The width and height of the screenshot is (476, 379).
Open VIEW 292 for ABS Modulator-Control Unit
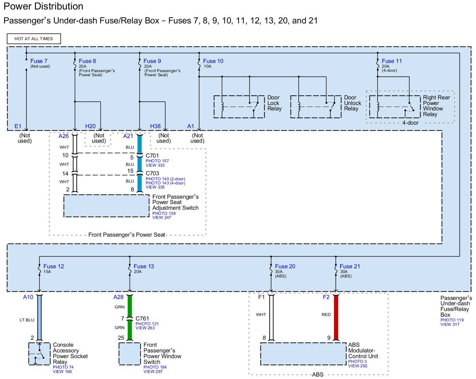click(x=358, y=366)
